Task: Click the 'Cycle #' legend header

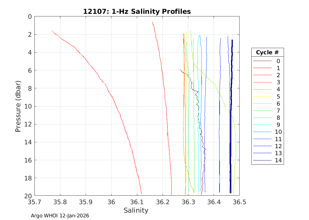Action: pos(267,53)
